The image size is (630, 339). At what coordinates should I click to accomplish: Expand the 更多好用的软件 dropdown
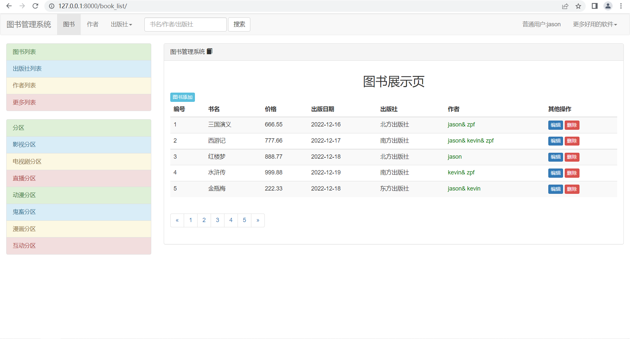(595, 24)
